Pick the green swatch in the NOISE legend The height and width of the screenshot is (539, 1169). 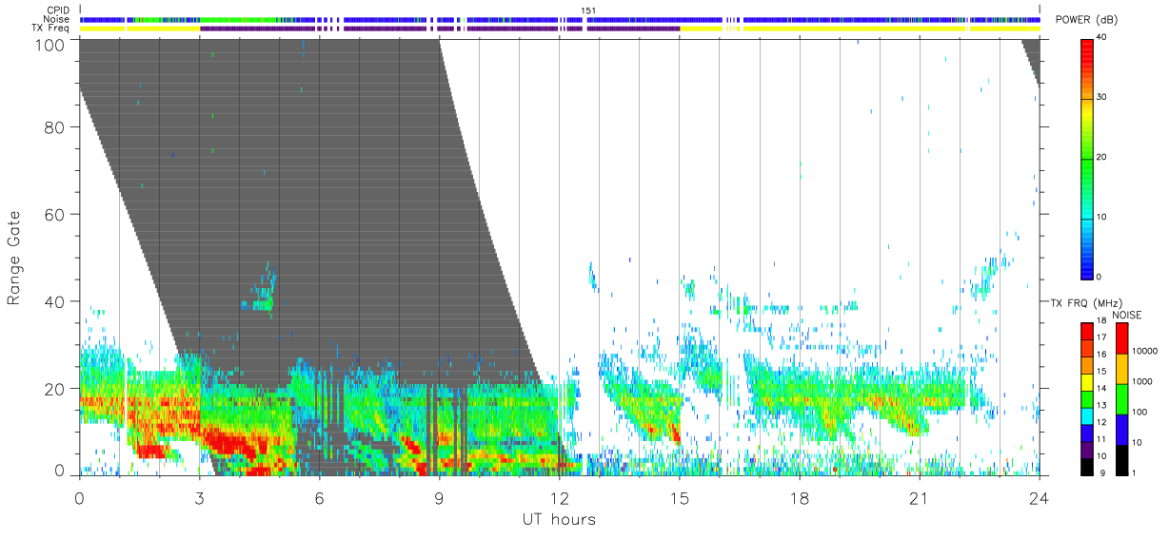click(x=1120, y=398)
